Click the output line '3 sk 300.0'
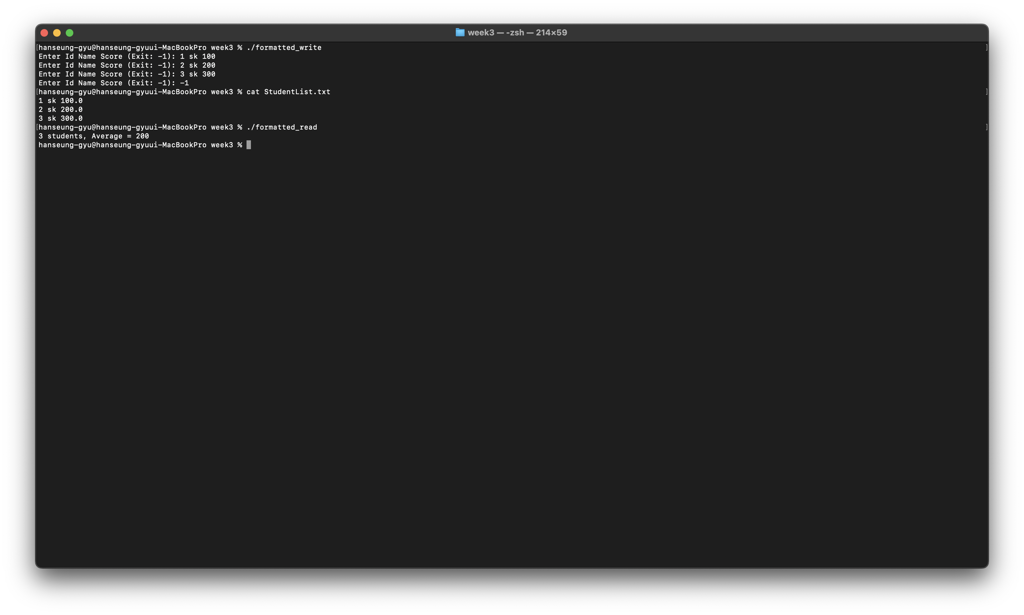This screenshot has height=615, width=1024. click(x=60, y=119)
